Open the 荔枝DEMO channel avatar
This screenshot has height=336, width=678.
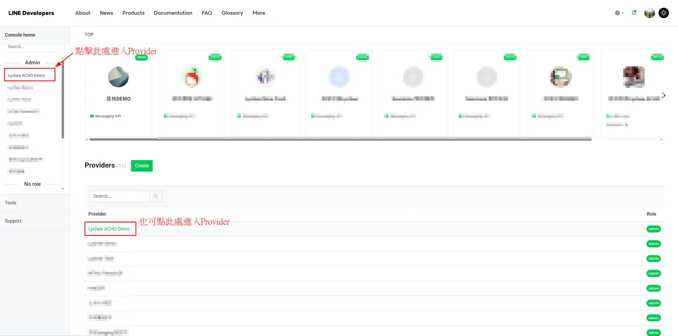(118, 77)
